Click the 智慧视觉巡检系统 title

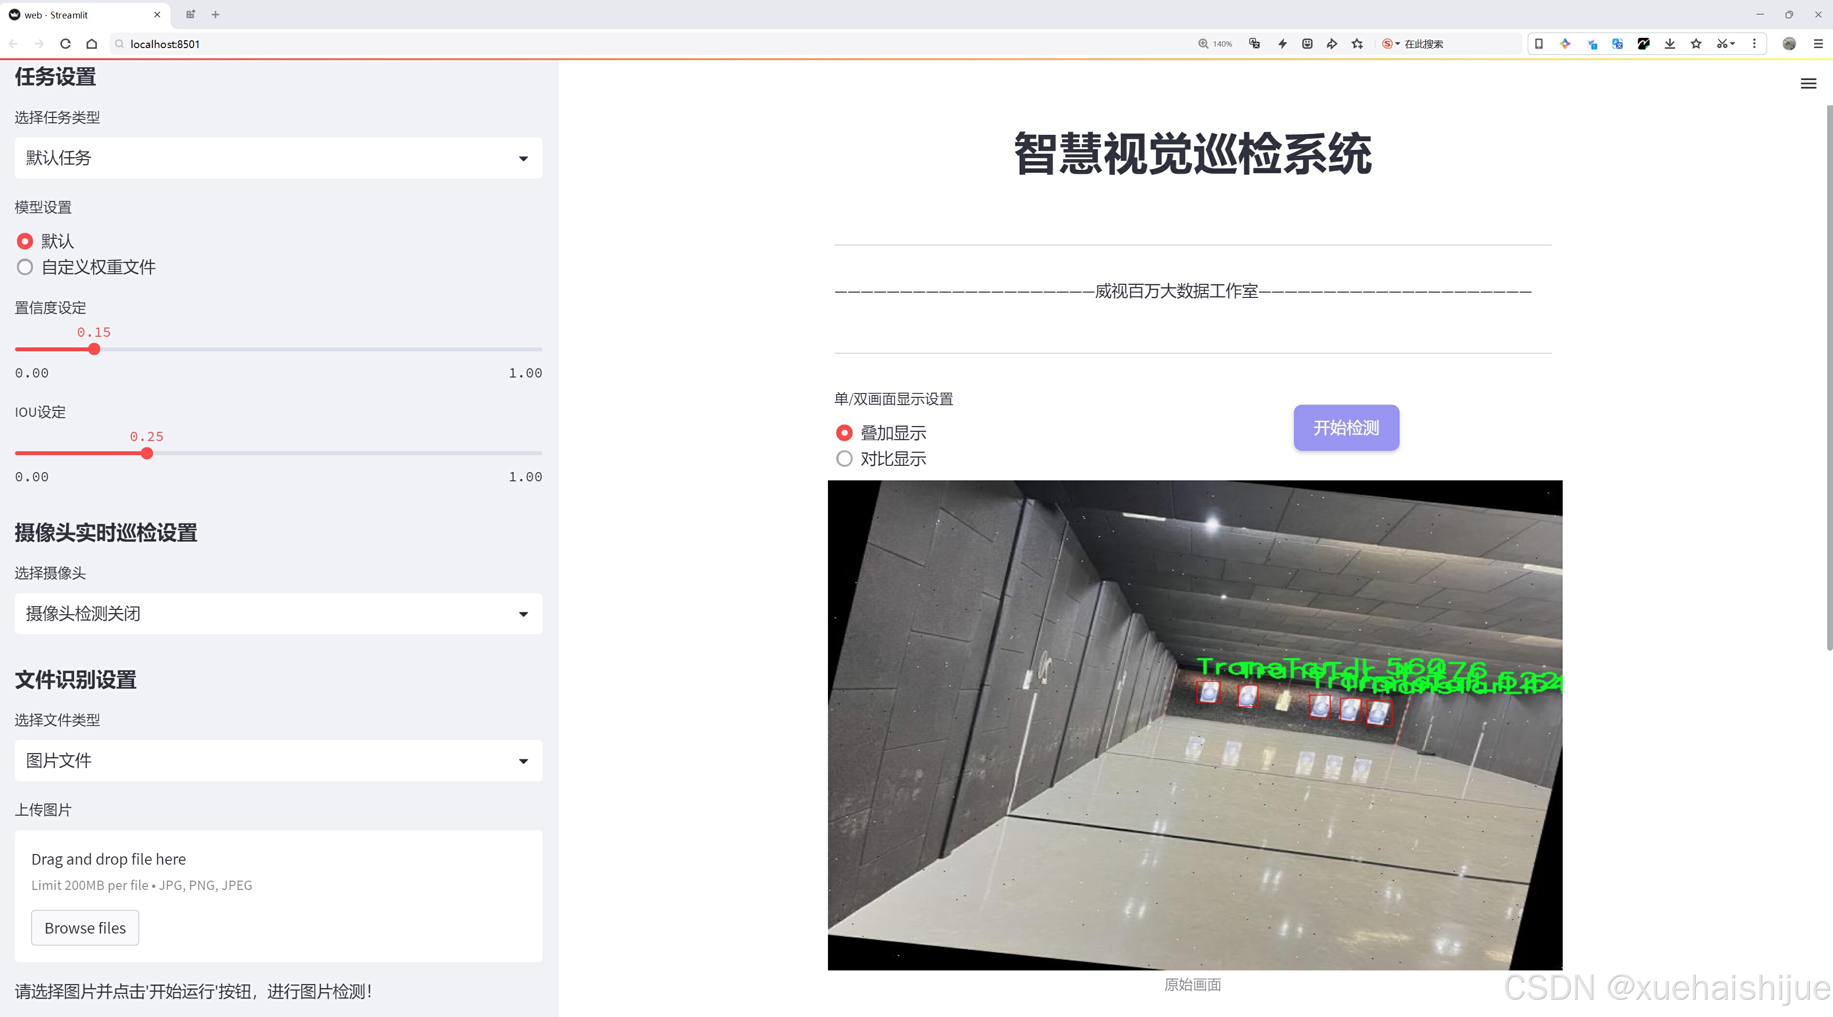[x=1192, y=153]
